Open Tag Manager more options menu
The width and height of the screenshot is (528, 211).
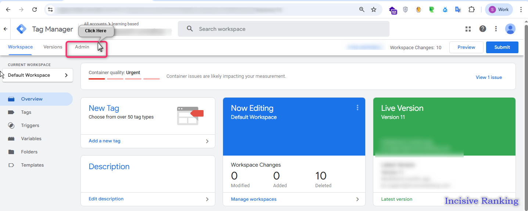coord(496,29)
